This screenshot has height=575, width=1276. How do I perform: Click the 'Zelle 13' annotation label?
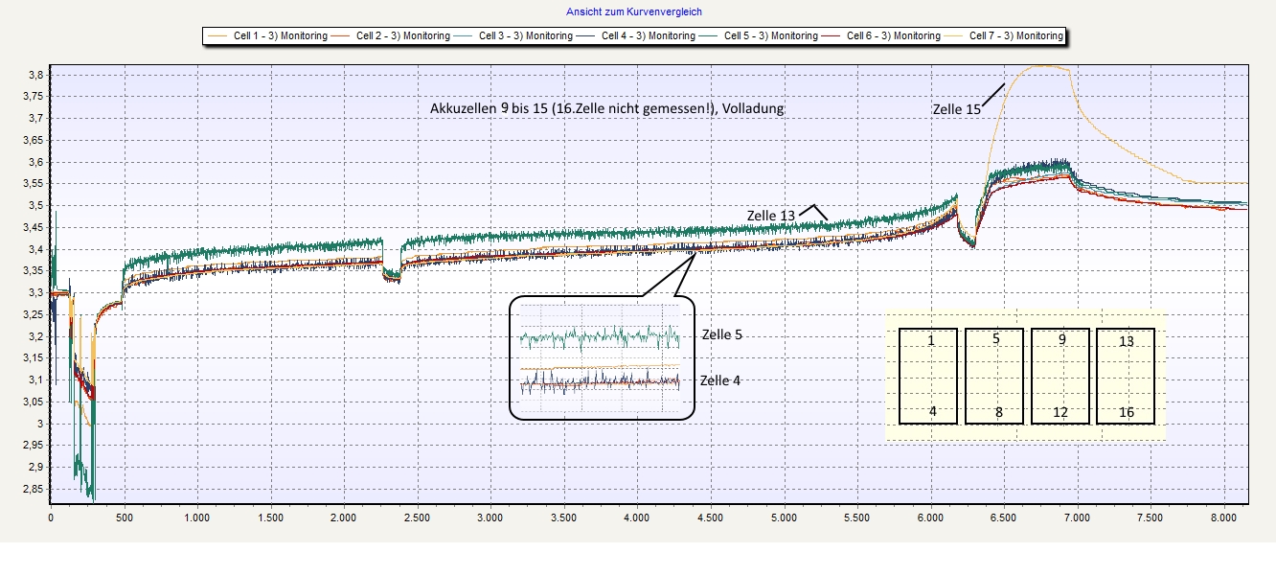770,215
